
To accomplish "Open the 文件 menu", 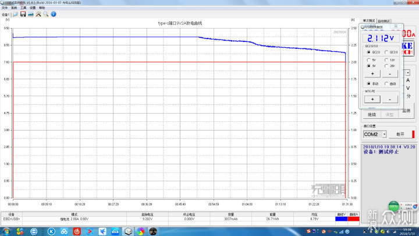I will pos(5,8).
